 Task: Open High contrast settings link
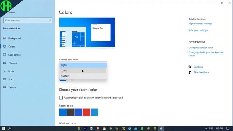tap(200, 24)
